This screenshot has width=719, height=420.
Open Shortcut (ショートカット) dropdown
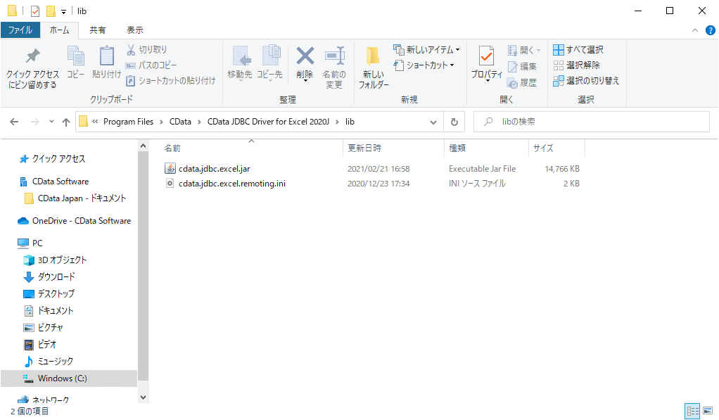(424, 65)
